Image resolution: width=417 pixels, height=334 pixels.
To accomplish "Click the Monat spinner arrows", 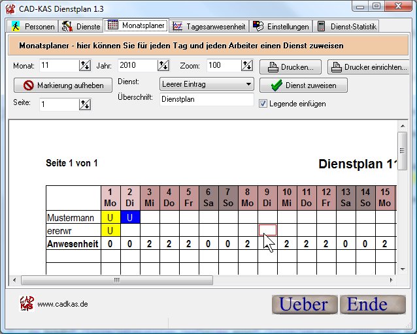I will click(x=85, y=65).
